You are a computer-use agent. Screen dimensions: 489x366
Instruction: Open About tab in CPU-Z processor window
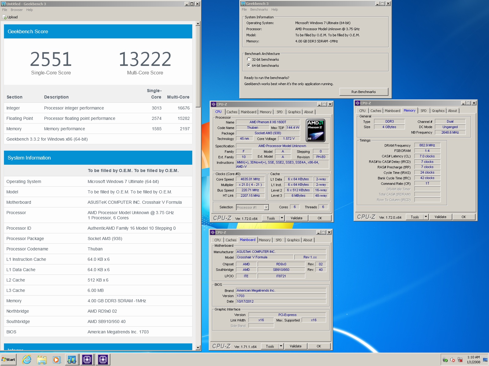(308, 112)
